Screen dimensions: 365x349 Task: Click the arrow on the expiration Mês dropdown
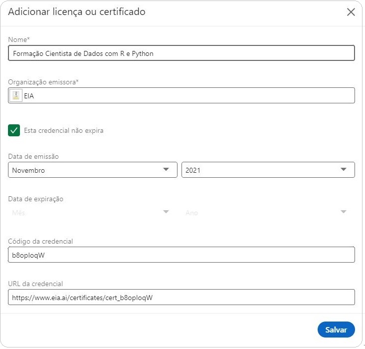coord(167,212)
